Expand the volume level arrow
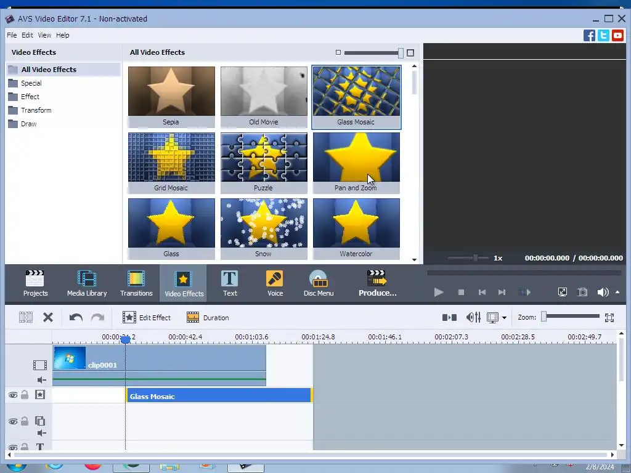Image resolution: width=631 pixels, height=473 pixels. pos(617,292)
